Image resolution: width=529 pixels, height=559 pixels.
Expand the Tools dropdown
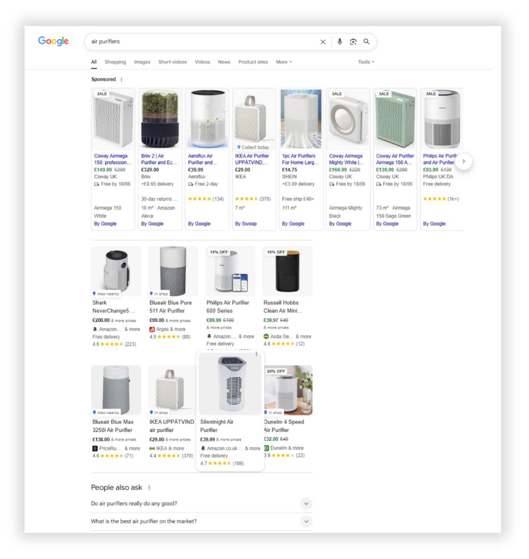(365, 62)
